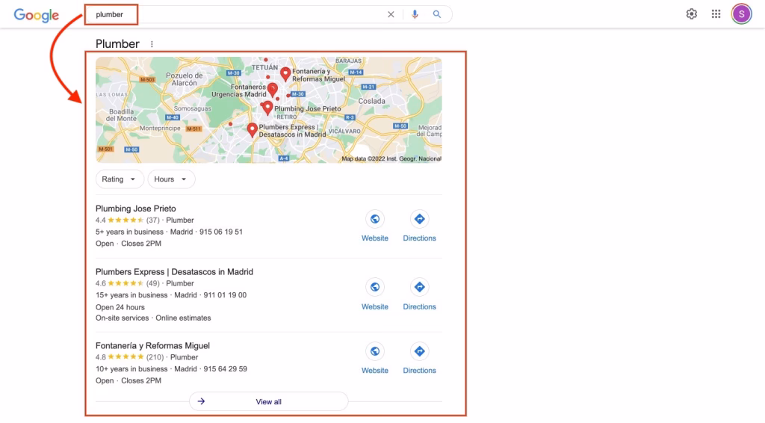Click the phone number 915 06 19 51

tap(221, 232)
